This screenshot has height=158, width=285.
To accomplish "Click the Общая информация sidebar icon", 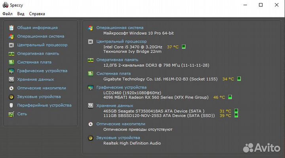I will 11,28.
